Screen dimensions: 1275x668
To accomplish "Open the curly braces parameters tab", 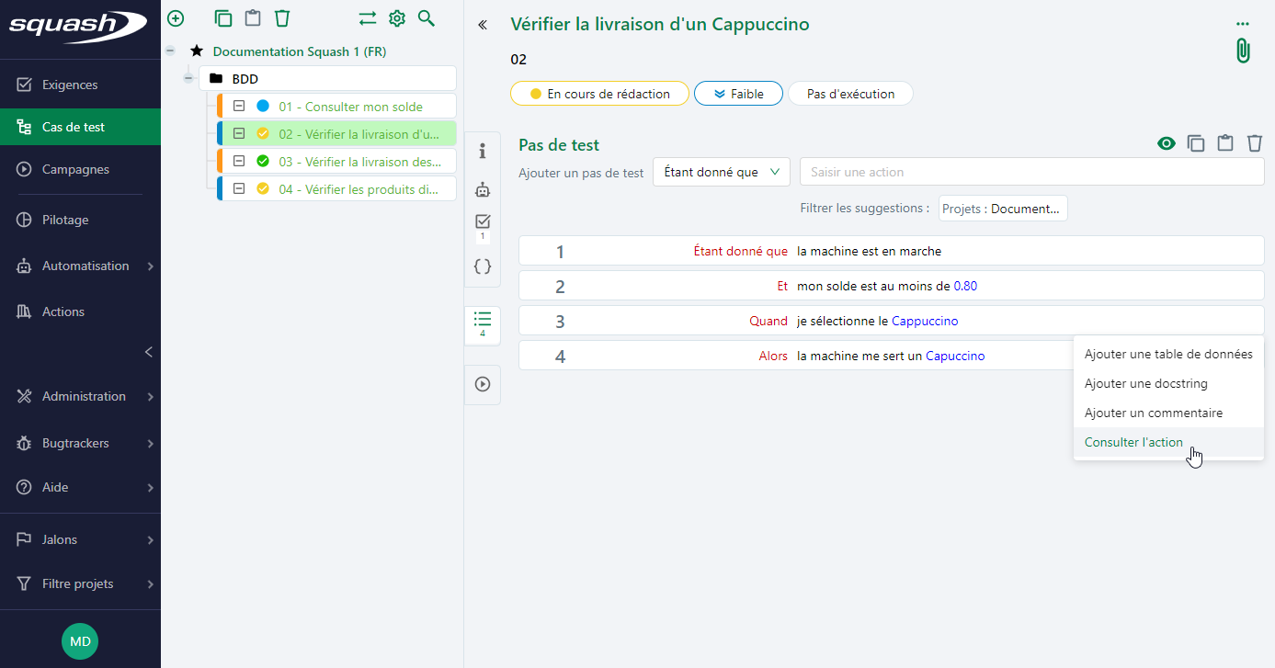I will (483, 266).
